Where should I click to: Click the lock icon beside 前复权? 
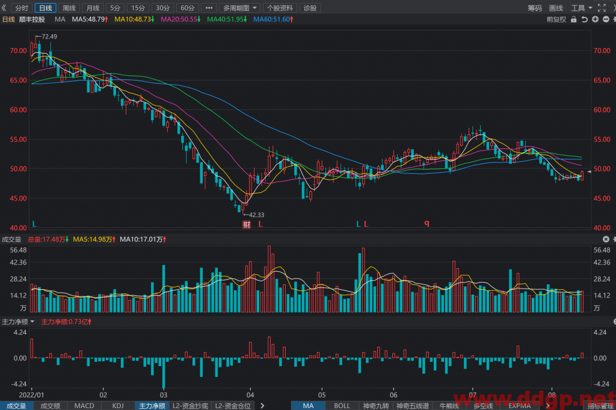[x=573, y=19]
